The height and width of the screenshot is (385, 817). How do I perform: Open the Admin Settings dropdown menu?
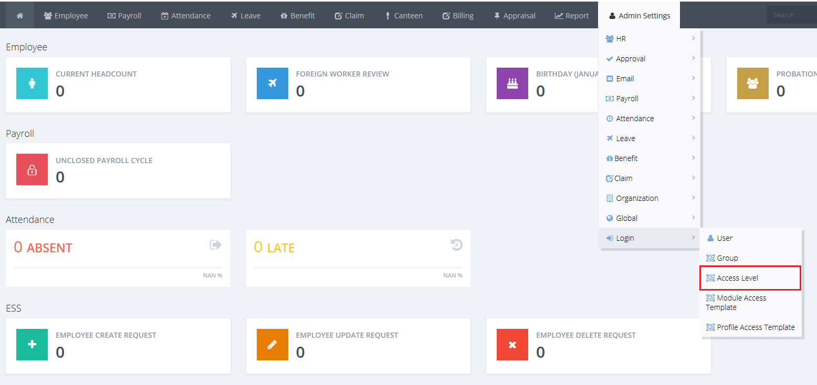coord(639,16)
